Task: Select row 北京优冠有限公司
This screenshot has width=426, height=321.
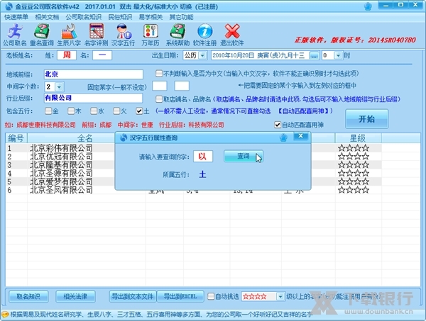Action: point(61,157)
